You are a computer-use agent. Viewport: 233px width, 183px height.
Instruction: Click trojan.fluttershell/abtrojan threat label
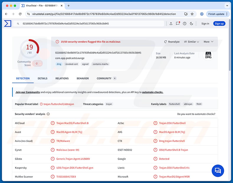tap(59, 104)
